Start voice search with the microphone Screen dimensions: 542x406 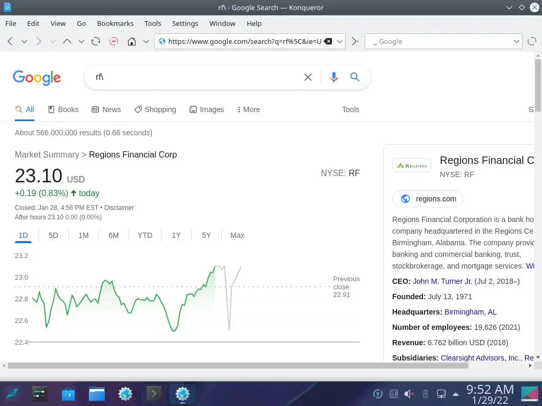coord(333,77)
